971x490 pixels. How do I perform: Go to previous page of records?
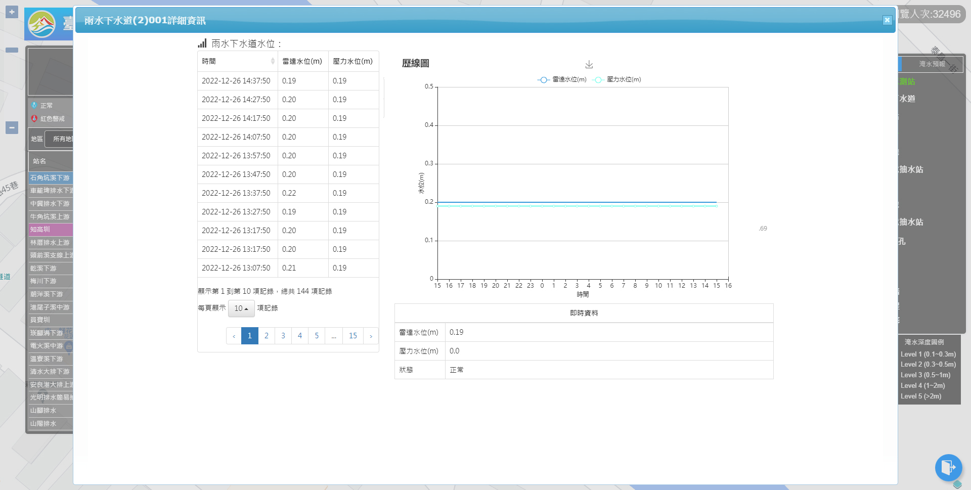click(234, 336)
